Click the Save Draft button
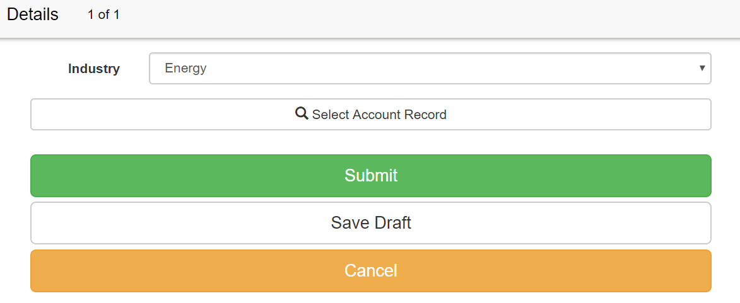 pos(370,222)
